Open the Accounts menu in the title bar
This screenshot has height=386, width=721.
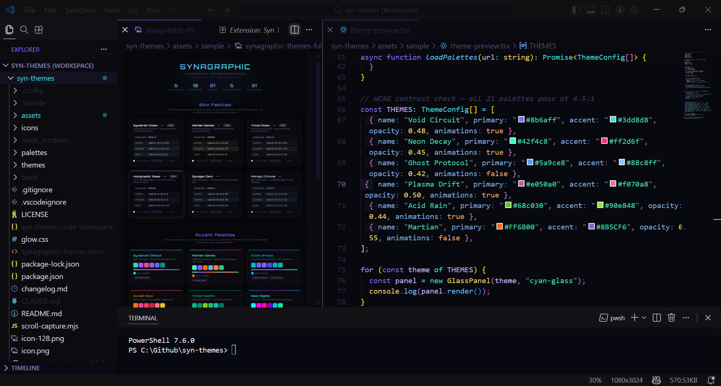(620, 10)
